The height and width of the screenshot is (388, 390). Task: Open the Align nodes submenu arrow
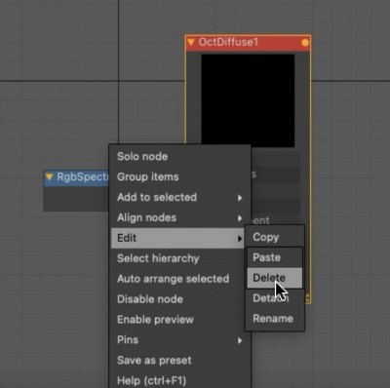point(240,218)
